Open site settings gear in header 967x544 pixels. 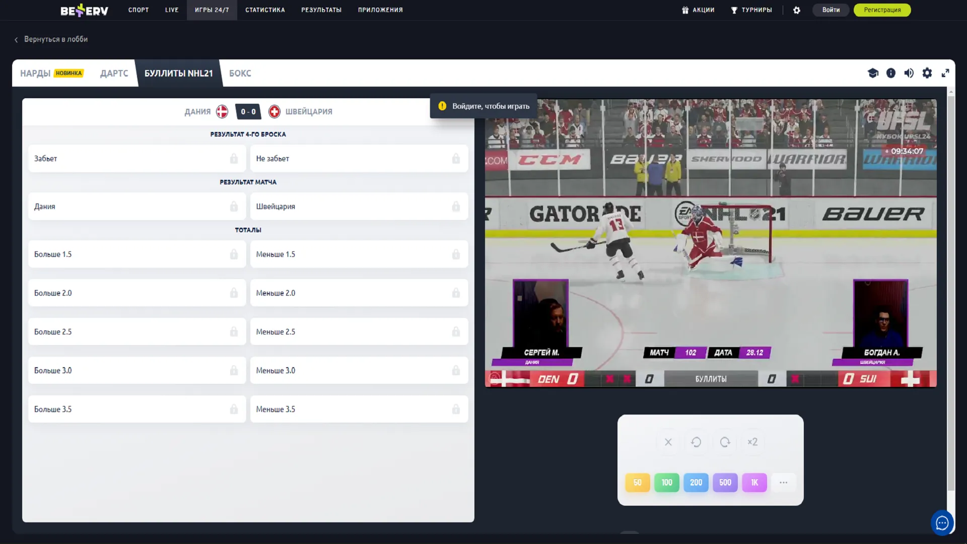(x=797, y=10)
